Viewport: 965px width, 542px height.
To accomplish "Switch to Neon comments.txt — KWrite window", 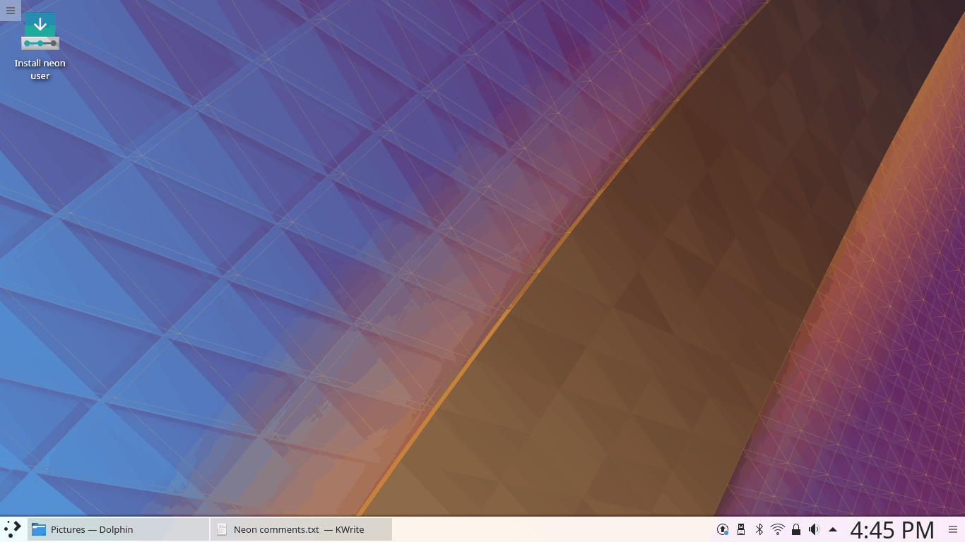I will [x=301, y=529].
